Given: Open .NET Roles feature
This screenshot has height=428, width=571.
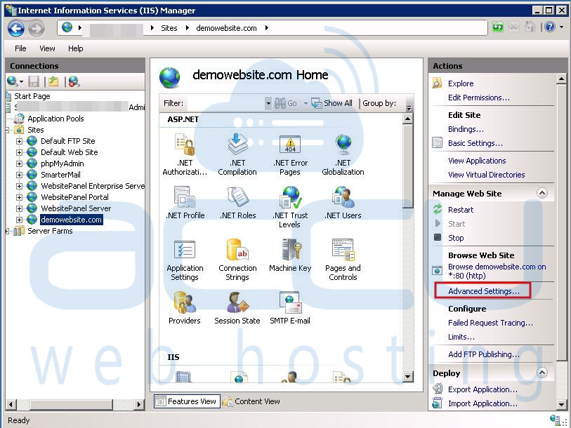Looking at the screenshot, I should point(238,203).
